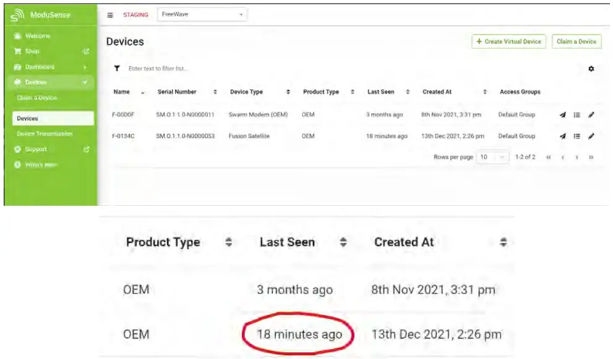Open table settings gear icon
The width and height of the screenshot is (613, 359).
pos(591,69)
